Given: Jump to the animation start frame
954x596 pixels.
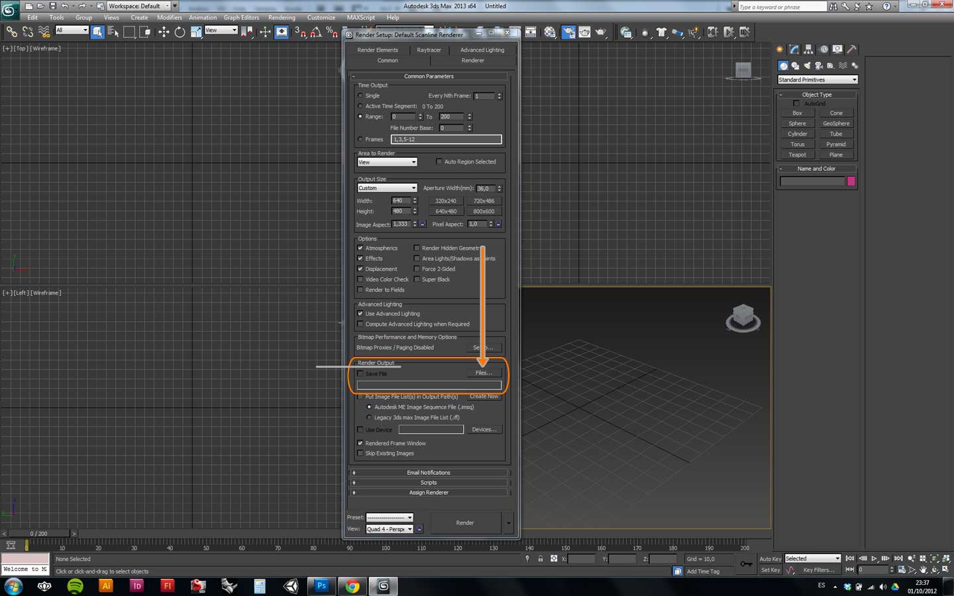Looking at the screenshot, I should [850, 559].
